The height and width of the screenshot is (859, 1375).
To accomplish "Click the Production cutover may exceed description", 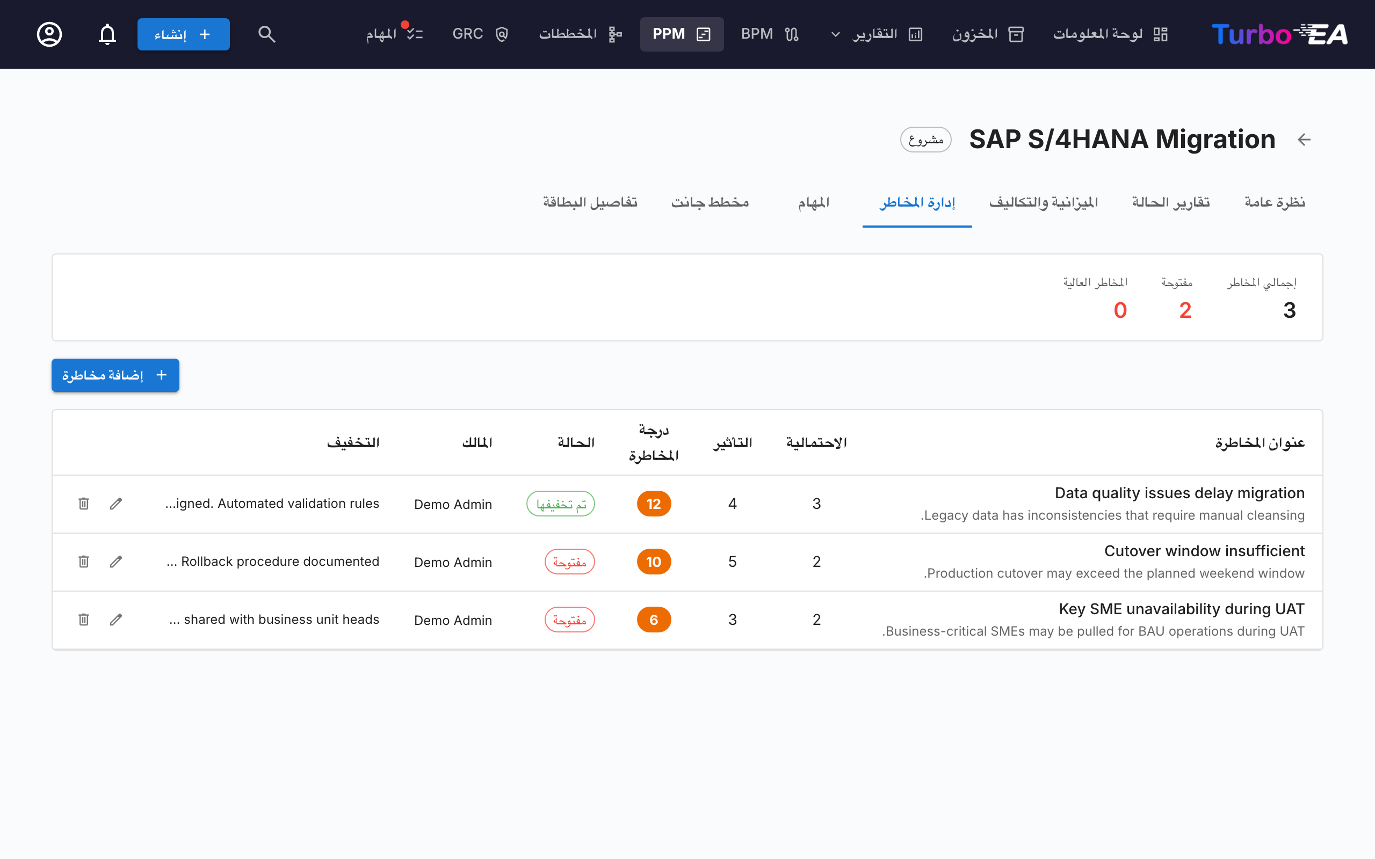I will [x=1114, y=573].
